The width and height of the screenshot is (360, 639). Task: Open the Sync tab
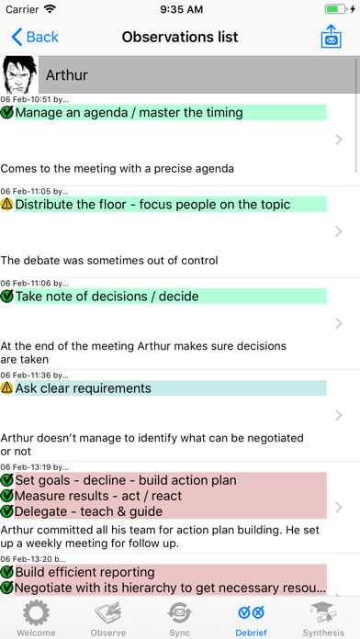[x=179, y=618]
